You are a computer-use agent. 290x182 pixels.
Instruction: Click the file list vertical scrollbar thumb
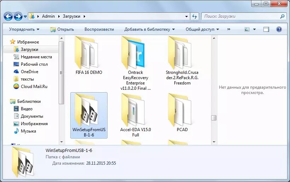[214, 118]
